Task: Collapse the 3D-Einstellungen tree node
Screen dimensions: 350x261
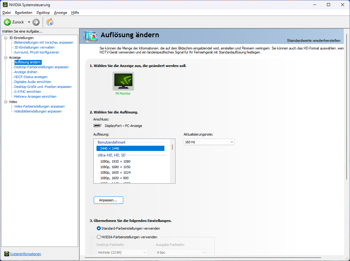Action: [6, 38]
